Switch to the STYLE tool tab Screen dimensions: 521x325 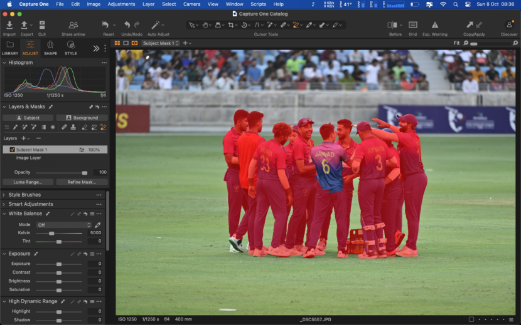pyautogui.click(x=70, y=48)
